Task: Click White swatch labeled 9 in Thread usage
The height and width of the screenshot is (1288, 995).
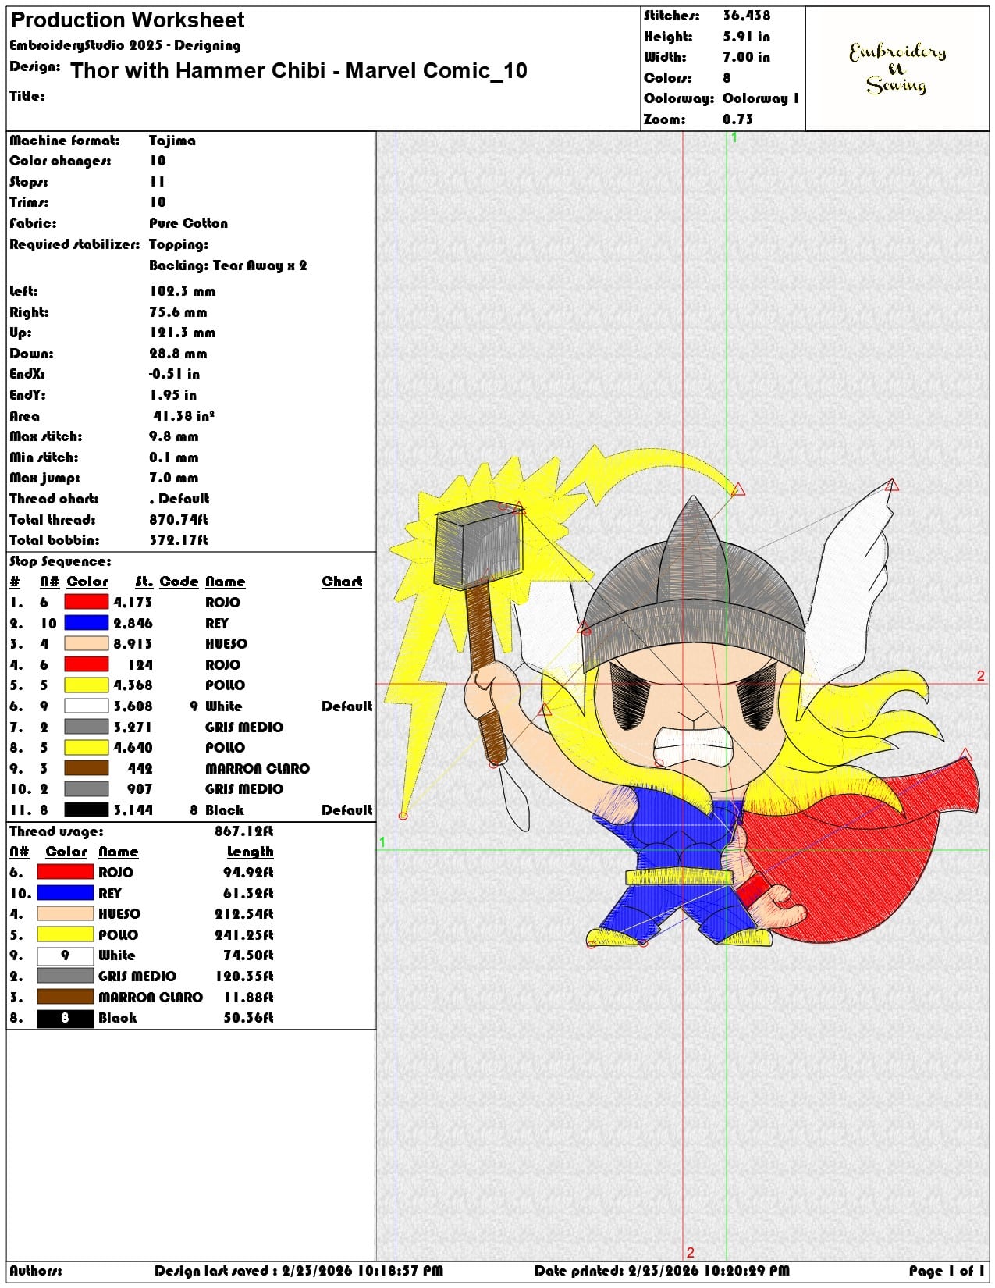Action: [x=65, y=955]
